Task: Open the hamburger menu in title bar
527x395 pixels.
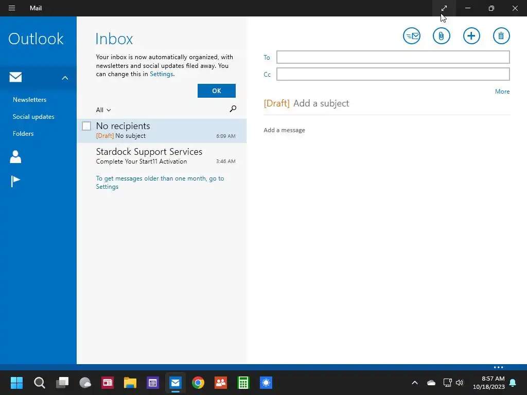Action: [x=12, y=8]
